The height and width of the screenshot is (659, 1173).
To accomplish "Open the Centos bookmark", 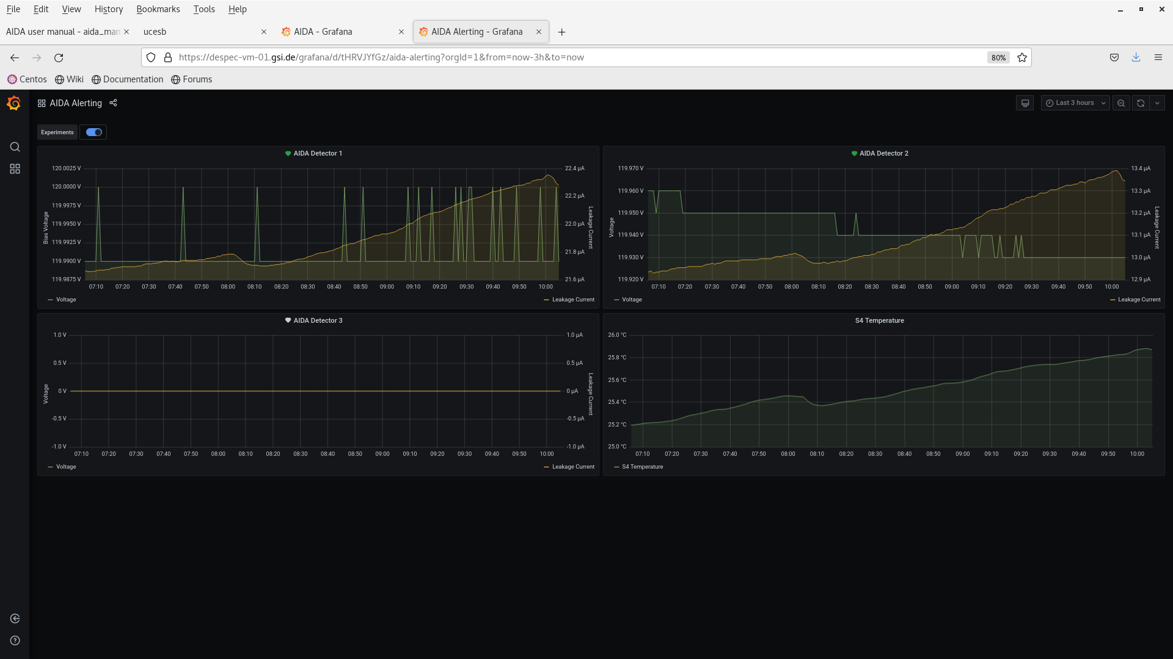I will [27, 79].
